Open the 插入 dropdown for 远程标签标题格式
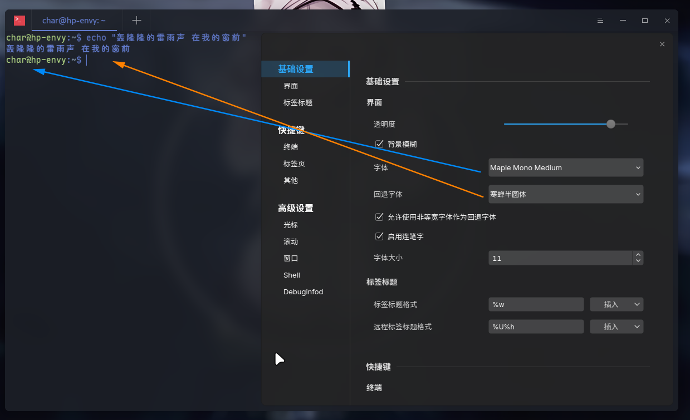This screenshot has height=420, width=690. tap(616, 327)
